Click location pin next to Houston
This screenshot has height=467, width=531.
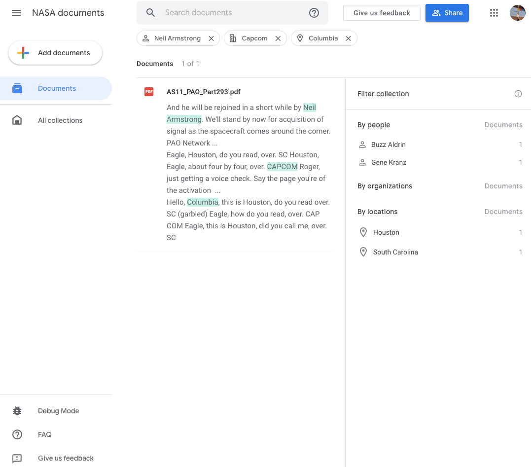tap(363, 232)
